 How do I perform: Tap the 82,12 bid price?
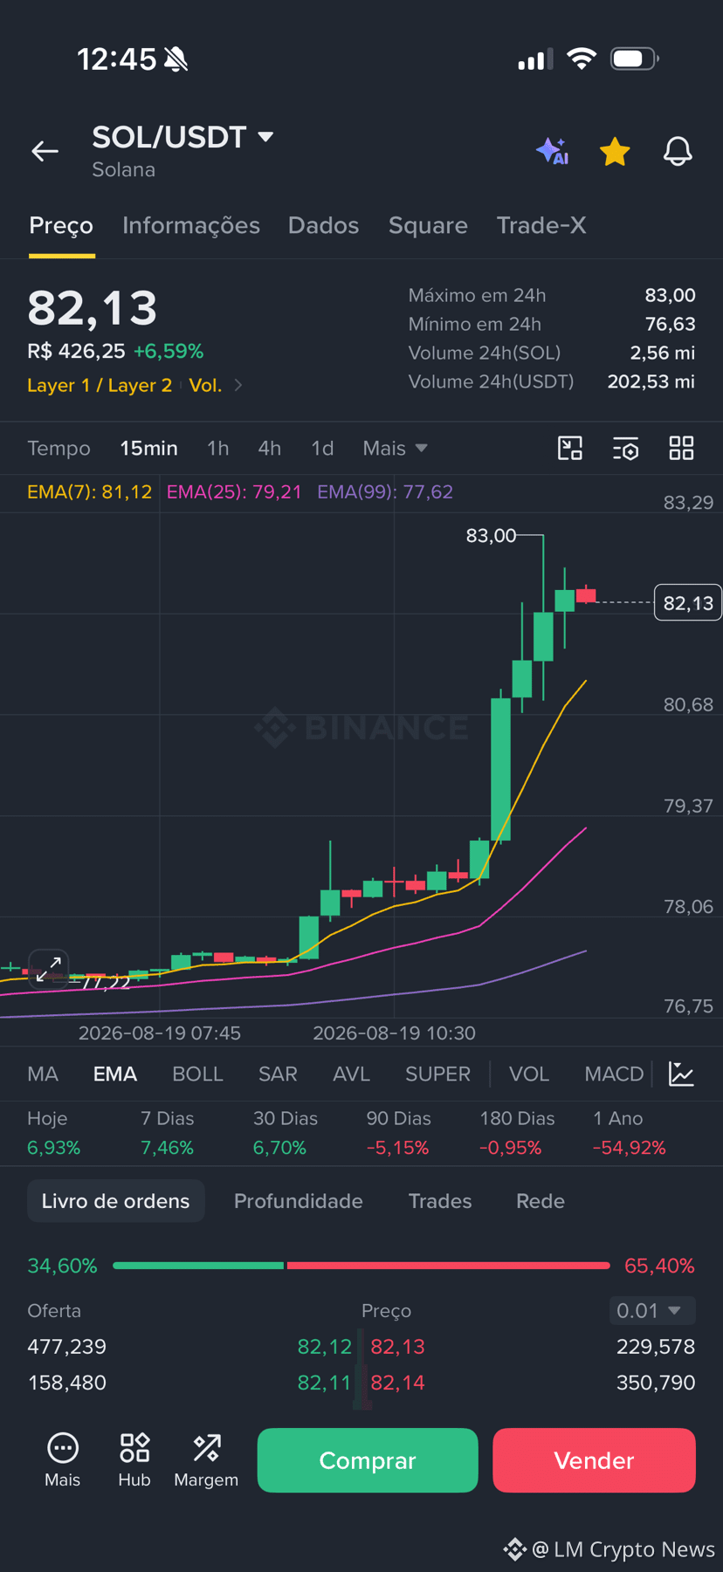coord(324,1347)
